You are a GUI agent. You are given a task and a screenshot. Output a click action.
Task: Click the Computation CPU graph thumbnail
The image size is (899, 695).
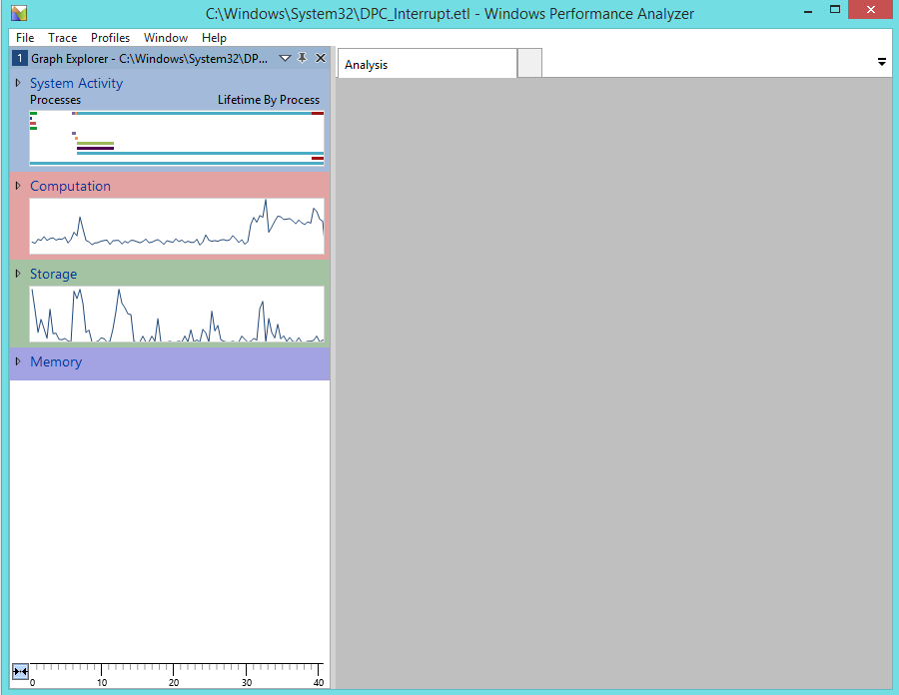coord(177,226)
